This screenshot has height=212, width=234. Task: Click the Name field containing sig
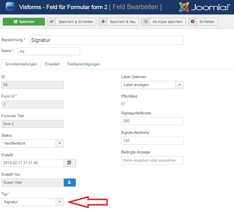[49, 51]
